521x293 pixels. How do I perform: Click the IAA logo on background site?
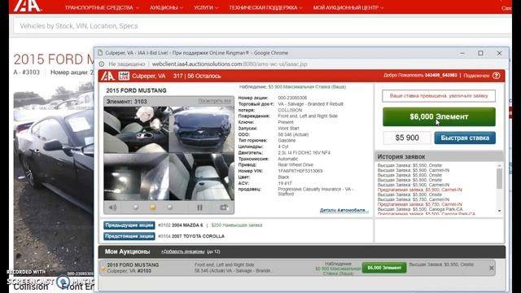coord(27,6)
